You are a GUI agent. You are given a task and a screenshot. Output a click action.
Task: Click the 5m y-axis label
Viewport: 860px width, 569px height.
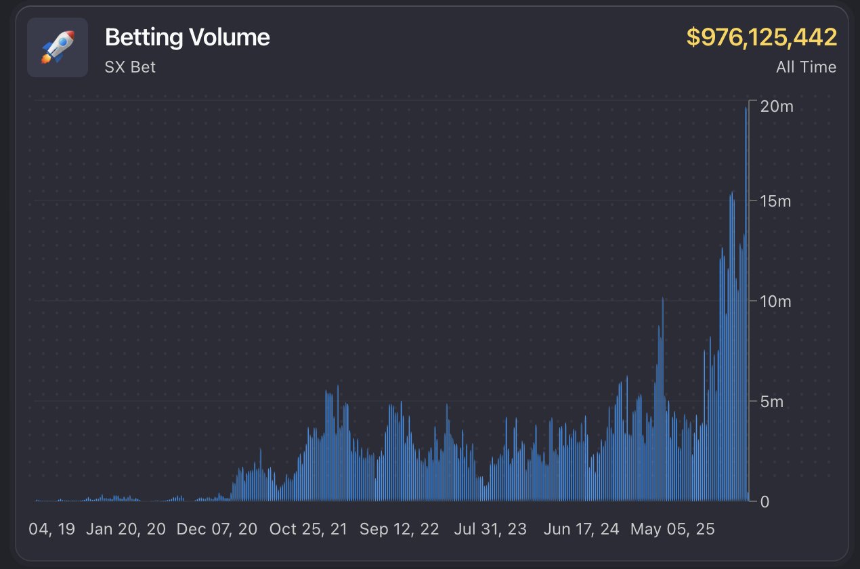773,402
